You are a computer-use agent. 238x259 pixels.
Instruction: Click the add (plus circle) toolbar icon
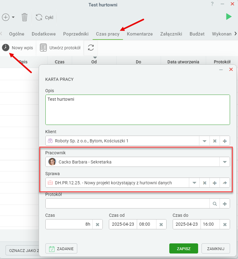[x=6, y=17]
